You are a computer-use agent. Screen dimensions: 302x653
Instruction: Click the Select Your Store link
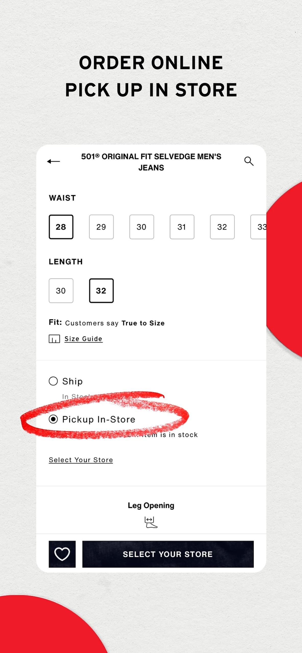point(81,460)
